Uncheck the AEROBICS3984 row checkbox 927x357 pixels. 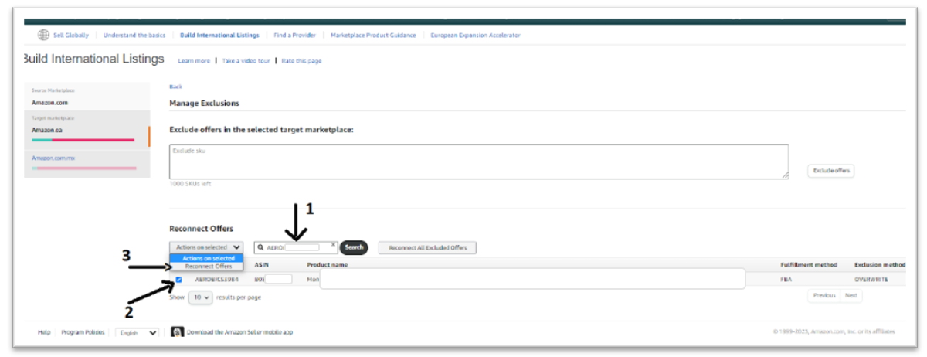pyautogui.click(x=179, y=279)
